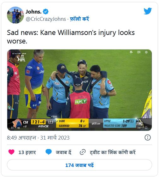Open the video settings gear icon
165x178 pixels.
146,52
